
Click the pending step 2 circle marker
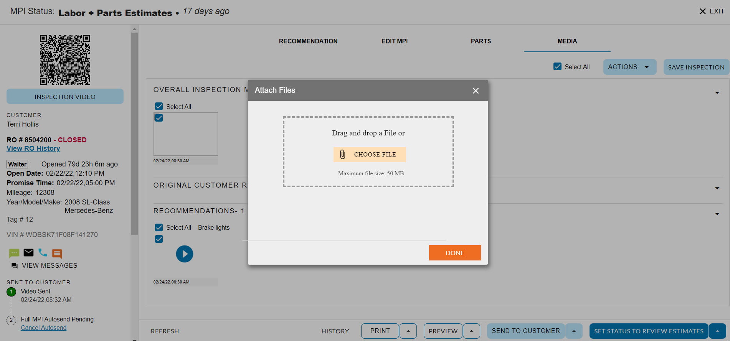coord(11,320)
